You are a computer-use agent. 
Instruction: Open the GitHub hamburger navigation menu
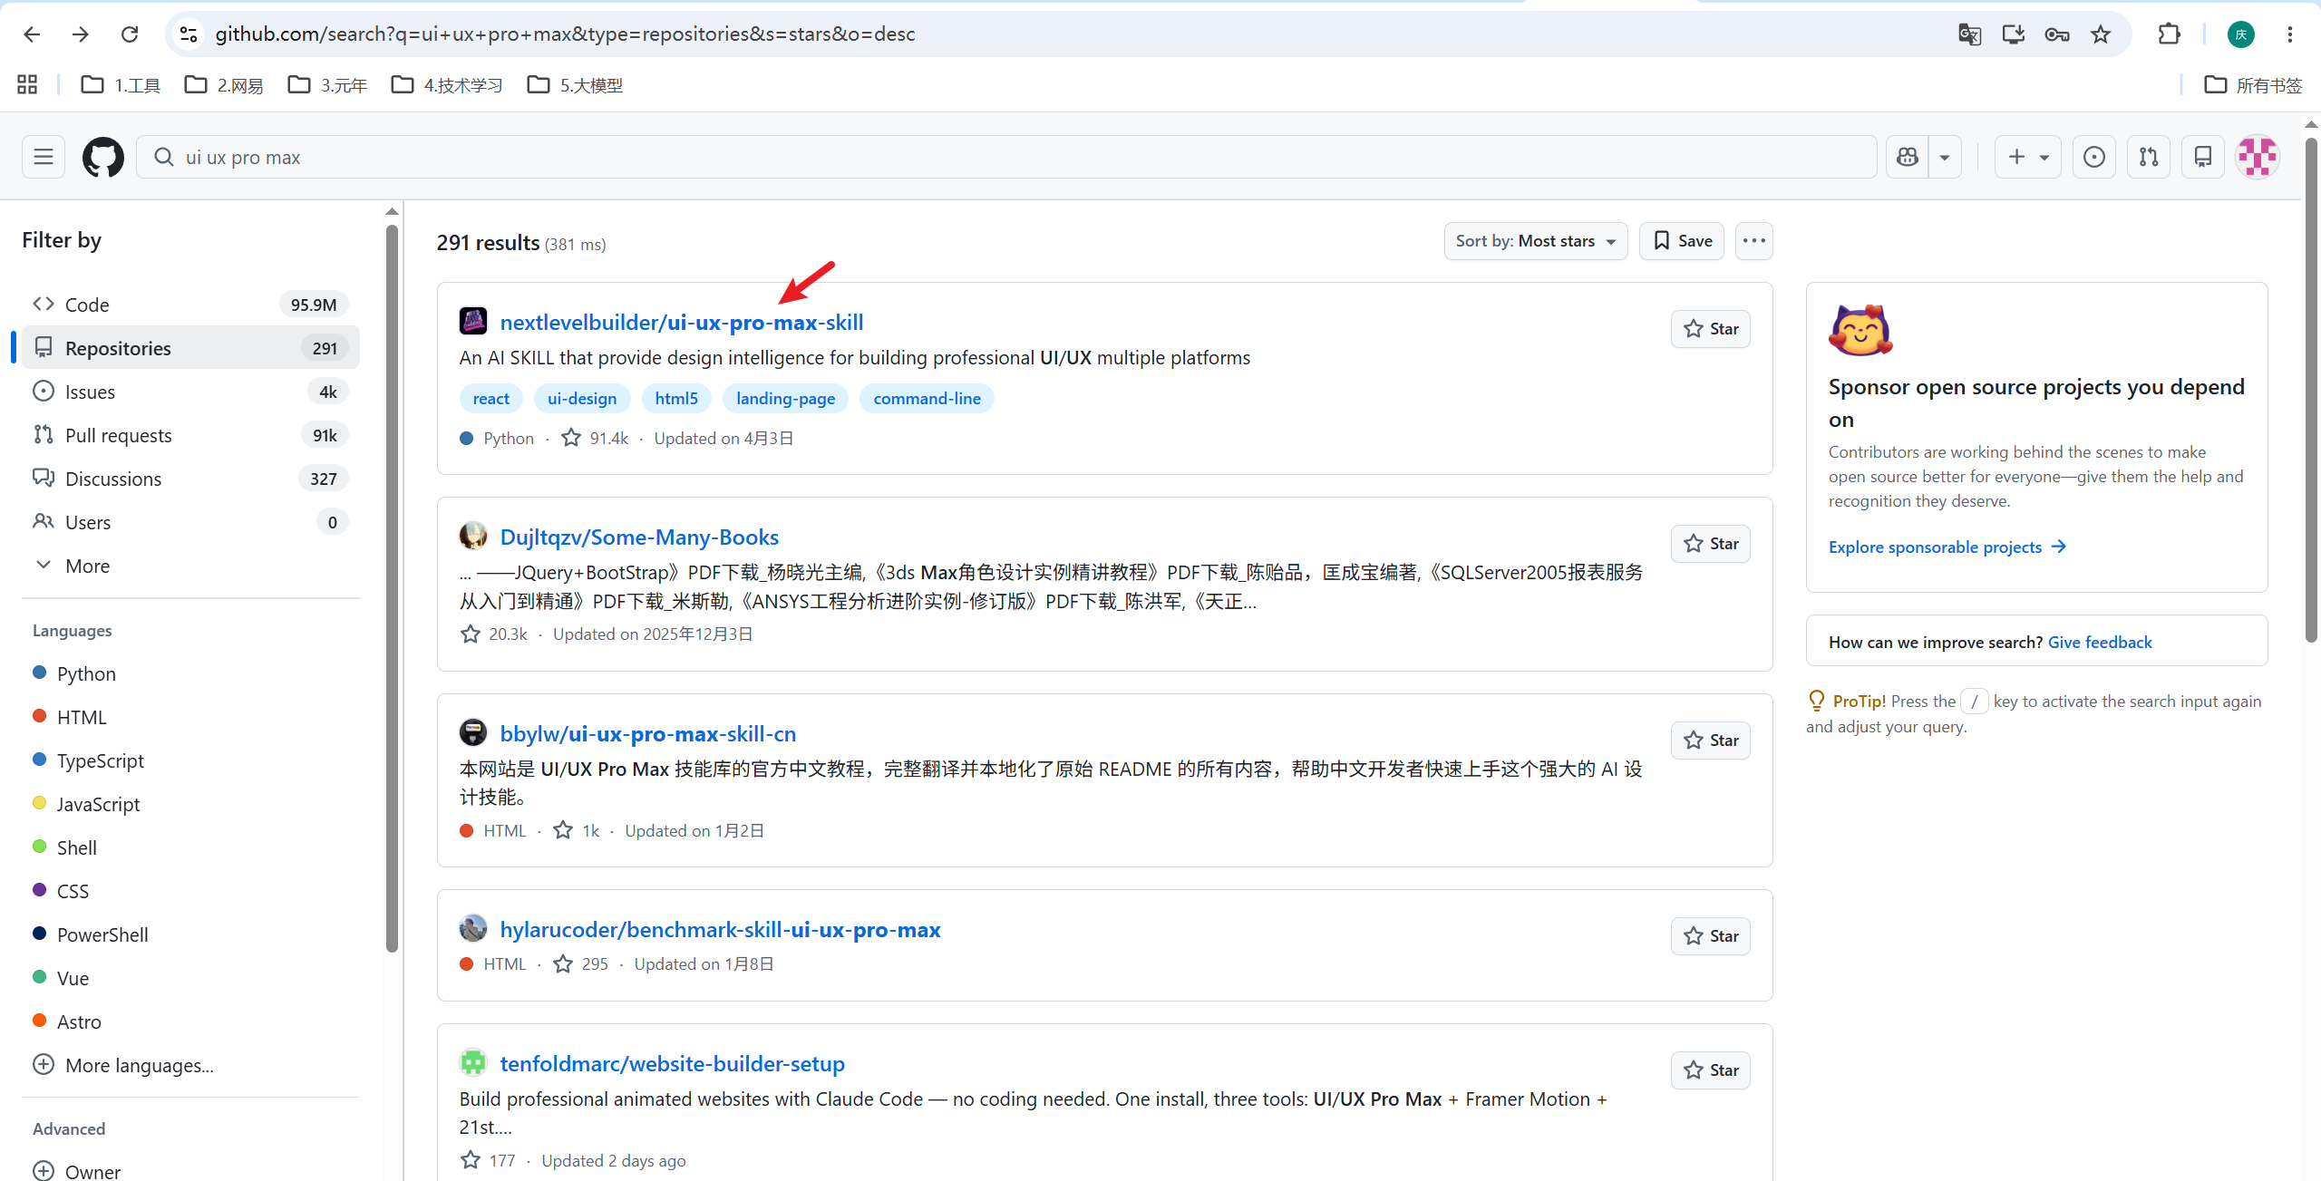(44, 157)
